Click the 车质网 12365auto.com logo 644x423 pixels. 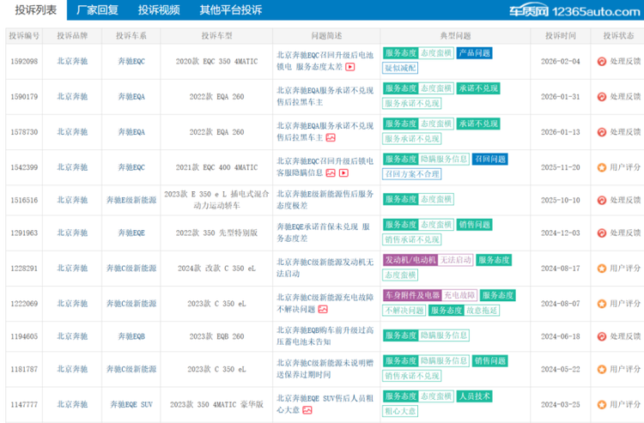tap(574, 11)
